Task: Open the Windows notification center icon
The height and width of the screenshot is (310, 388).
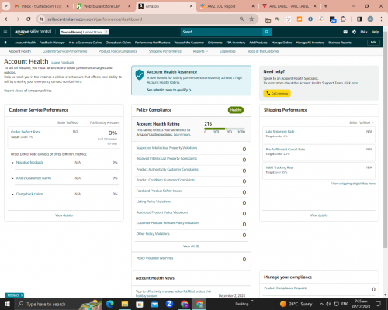Action: 378,304
